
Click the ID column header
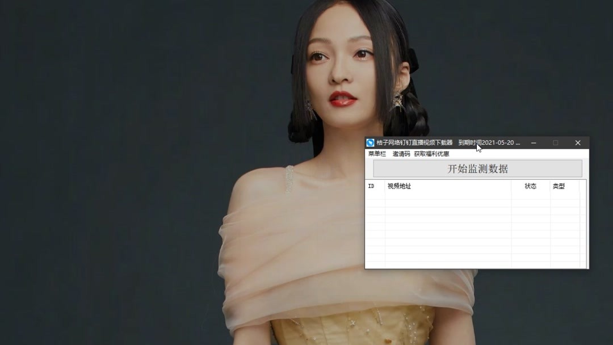click(372, 187)
